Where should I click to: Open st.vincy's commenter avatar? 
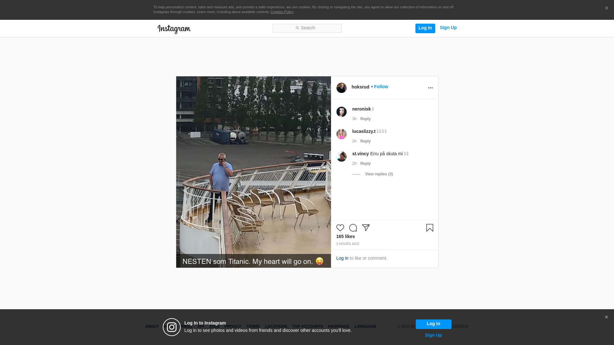click(341, 157)
